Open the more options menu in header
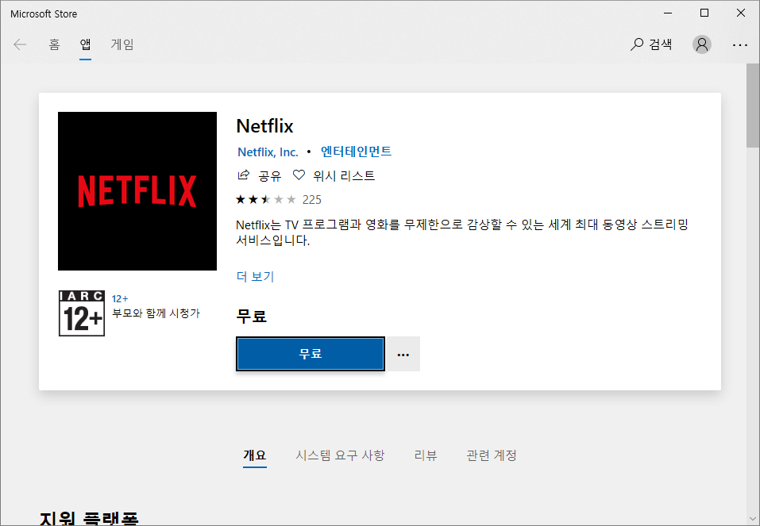 [739, 44]
